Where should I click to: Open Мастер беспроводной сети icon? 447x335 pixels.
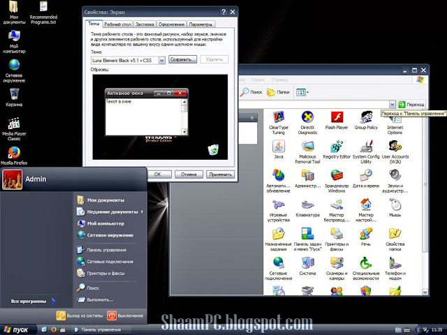click(x=337, y=211)
